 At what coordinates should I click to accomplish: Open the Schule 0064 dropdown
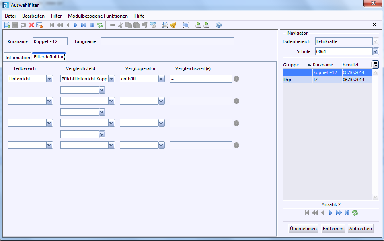tap(376, 51)
